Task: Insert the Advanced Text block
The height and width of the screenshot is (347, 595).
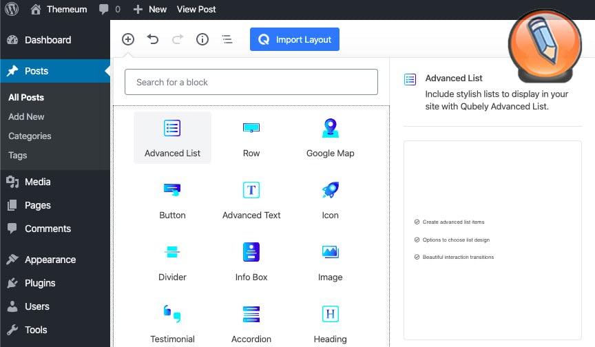Action: [251, 200]
